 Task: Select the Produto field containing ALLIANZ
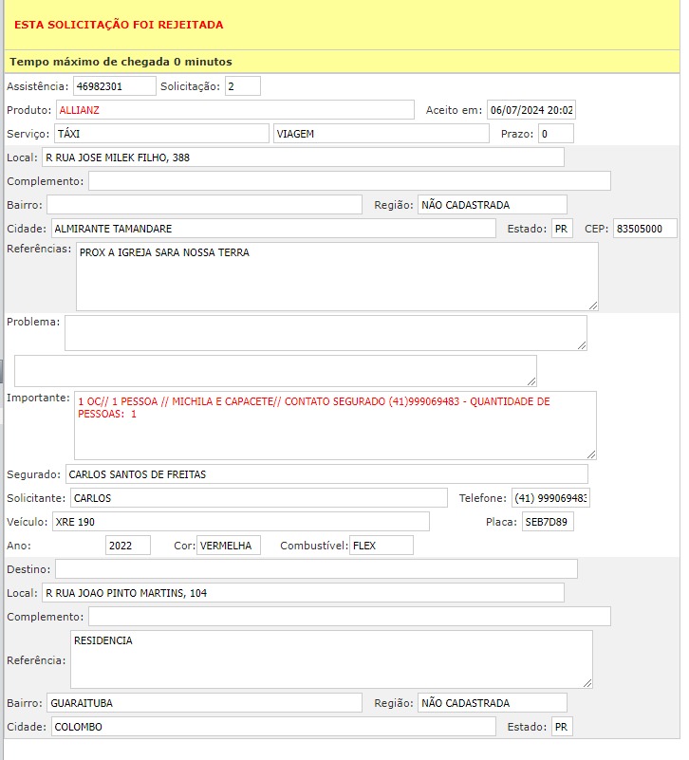235,110
